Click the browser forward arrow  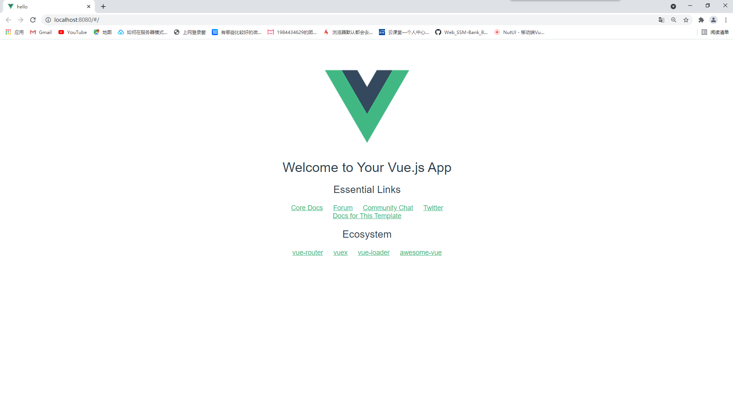tap(21, 20)
